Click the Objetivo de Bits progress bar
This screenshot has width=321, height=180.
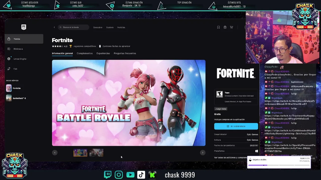click(x=279, y=165)
